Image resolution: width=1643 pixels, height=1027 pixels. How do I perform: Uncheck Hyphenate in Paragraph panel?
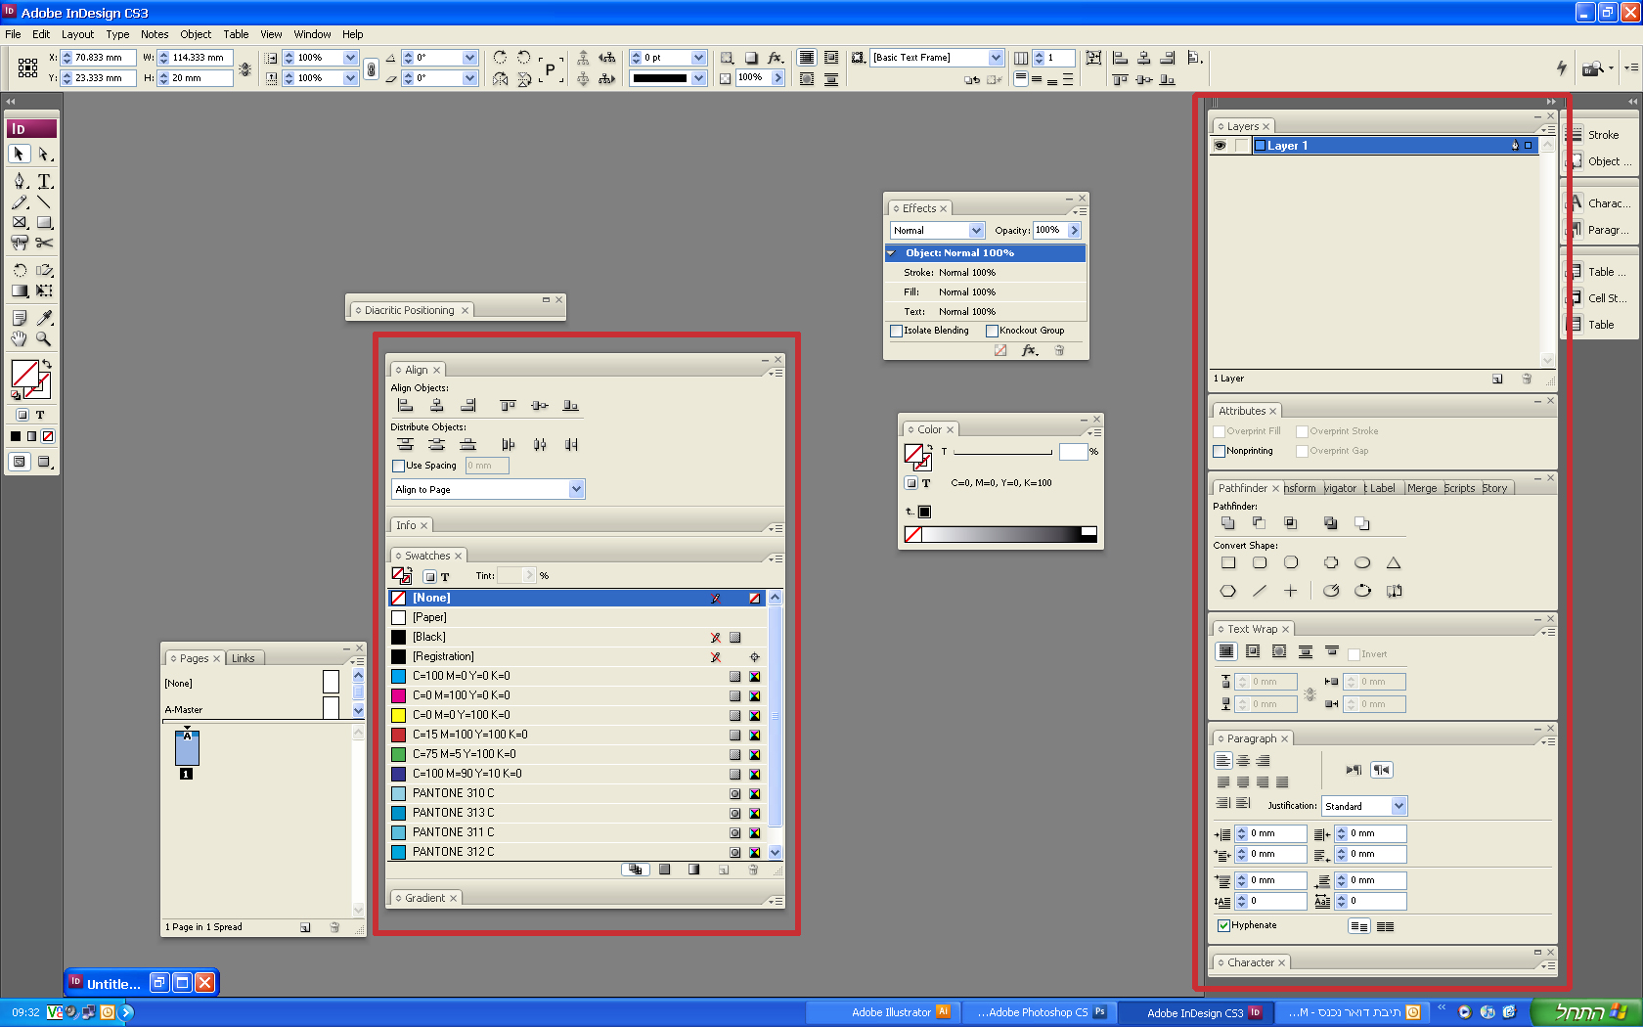(1223, 925)
